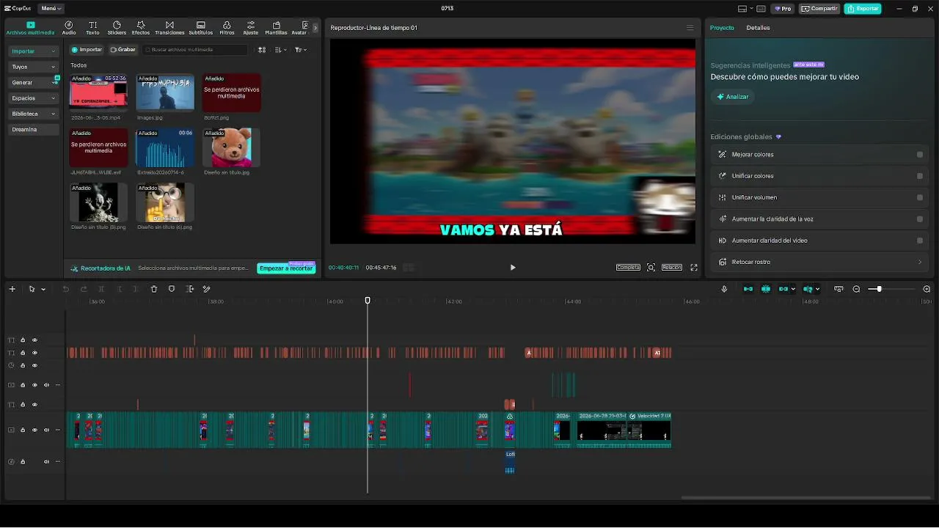Zoom out the timeline with the minus magnifier
Image resolution: width=939 pixels, height=528 pixels.
pos(856,289)
